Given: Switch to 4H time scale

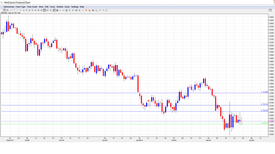Looking at the screenshot, I should point(39,11).
